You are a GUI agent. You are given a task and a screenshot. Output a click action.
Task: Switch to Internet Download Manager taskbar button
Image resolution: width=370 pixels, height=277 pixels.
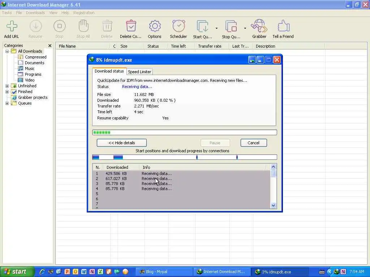point(221,272)
